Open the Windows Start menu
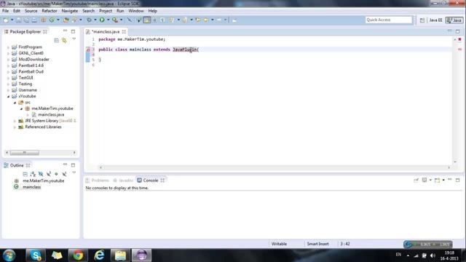Image resolution: width=466 pixels, height=262 pixels. 9,255
